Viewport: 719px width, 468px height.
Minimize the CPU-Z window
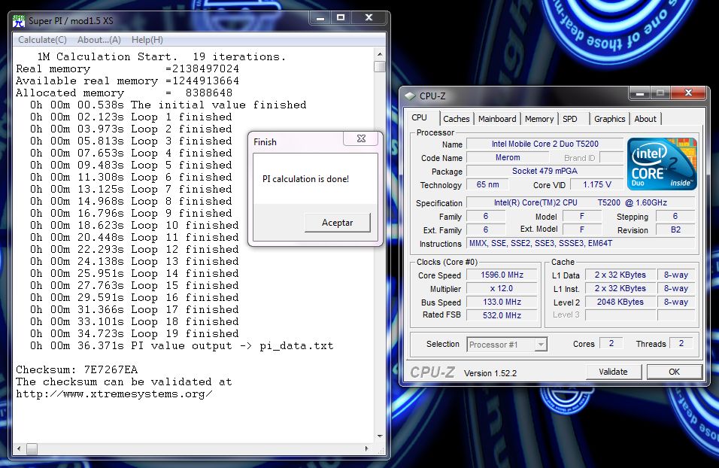[640, 93]
